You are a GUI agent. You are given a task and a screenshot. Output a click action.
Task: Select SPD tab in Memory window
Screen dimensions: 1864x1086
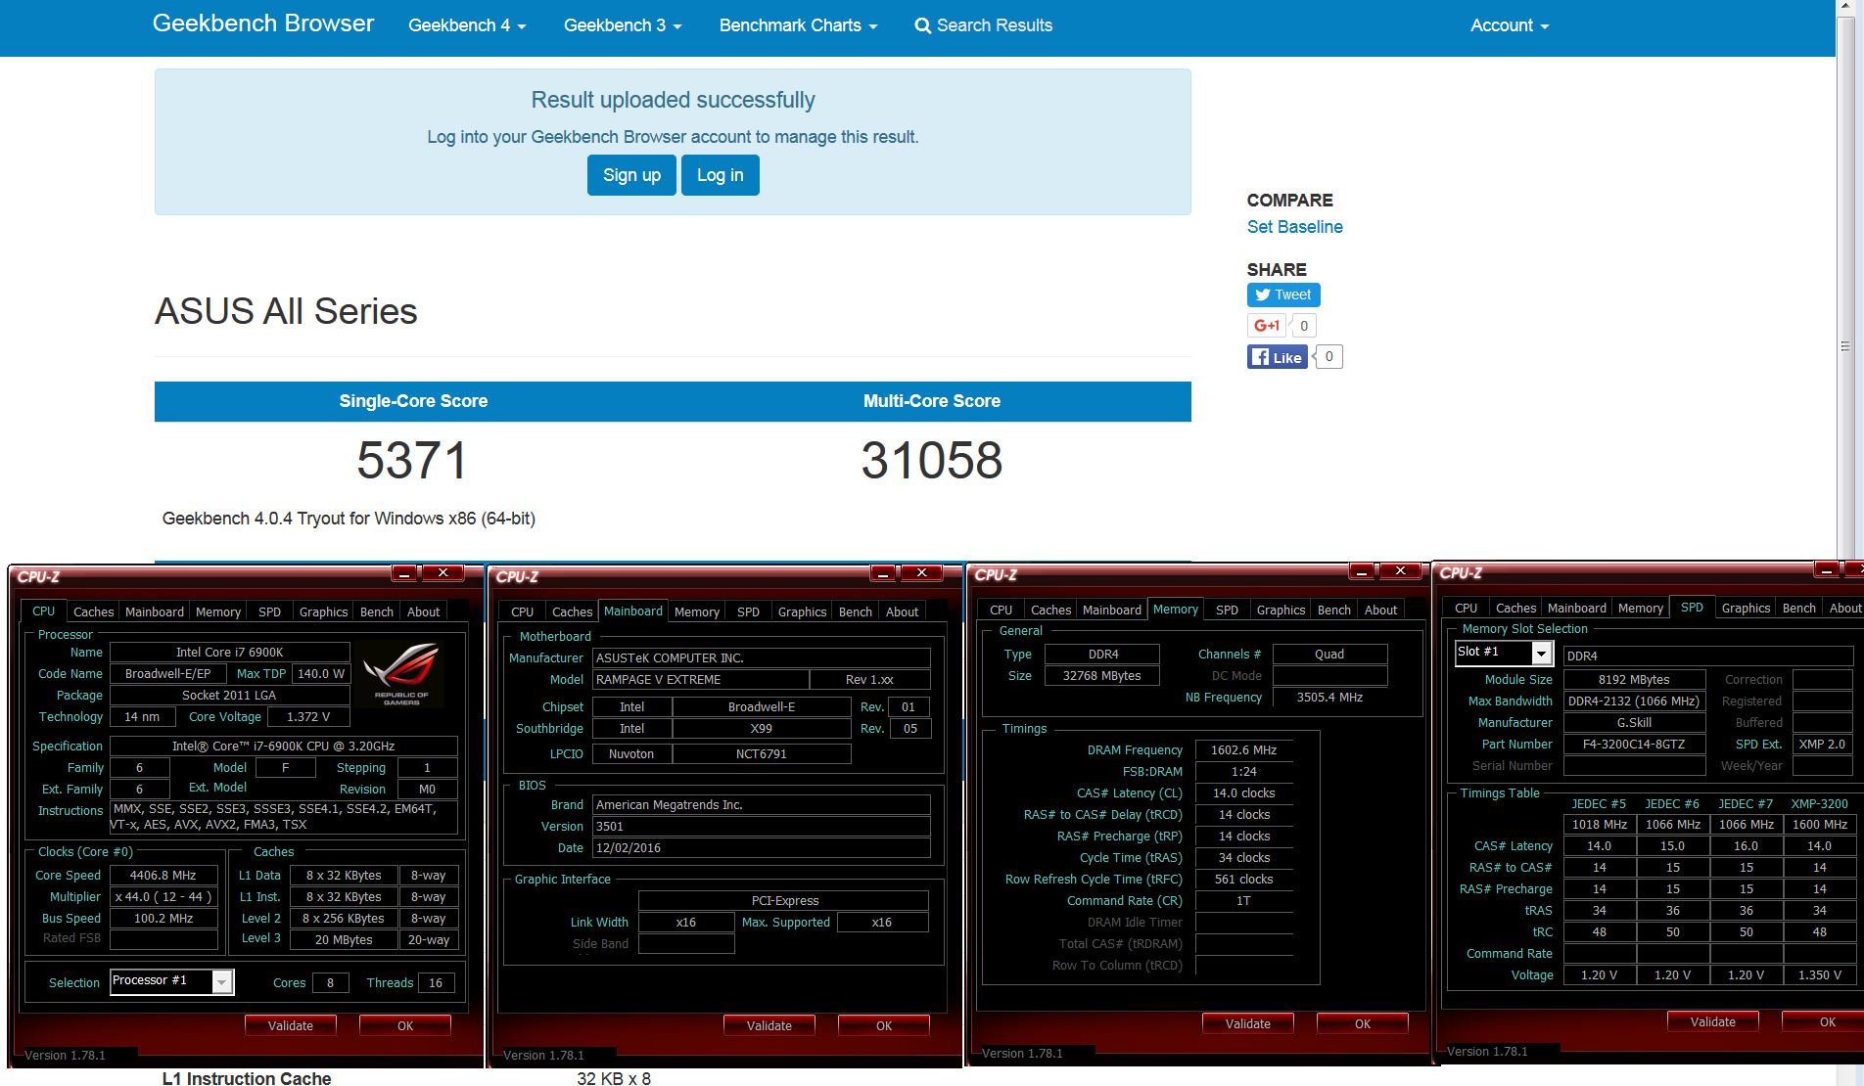[x=1228, y=610]
